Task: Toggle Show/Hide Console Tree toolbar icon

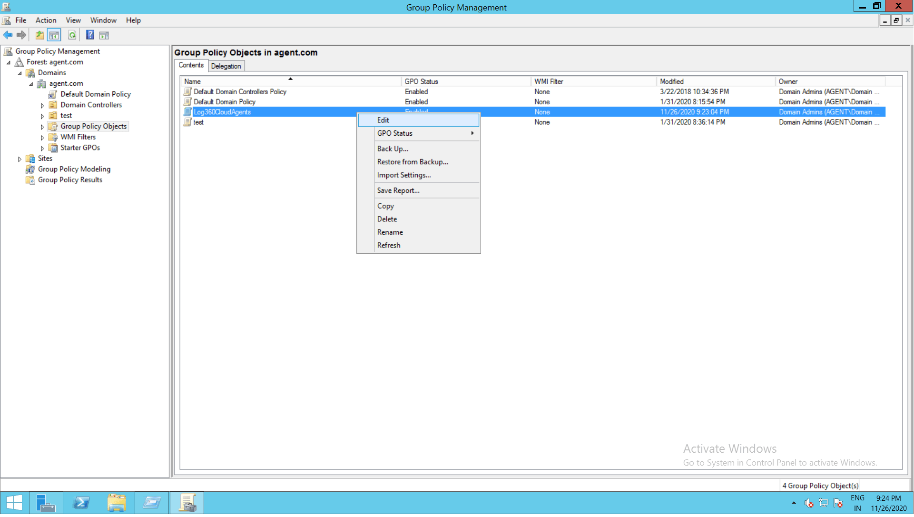Action: click(x=54, y=35)
